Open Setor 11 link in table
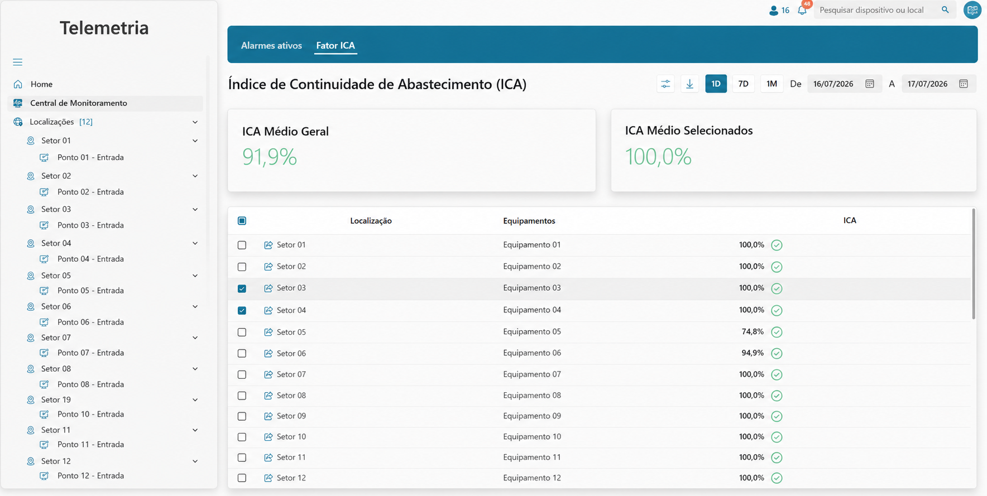This screenshot has height=496, width=987. click(291, 458)
